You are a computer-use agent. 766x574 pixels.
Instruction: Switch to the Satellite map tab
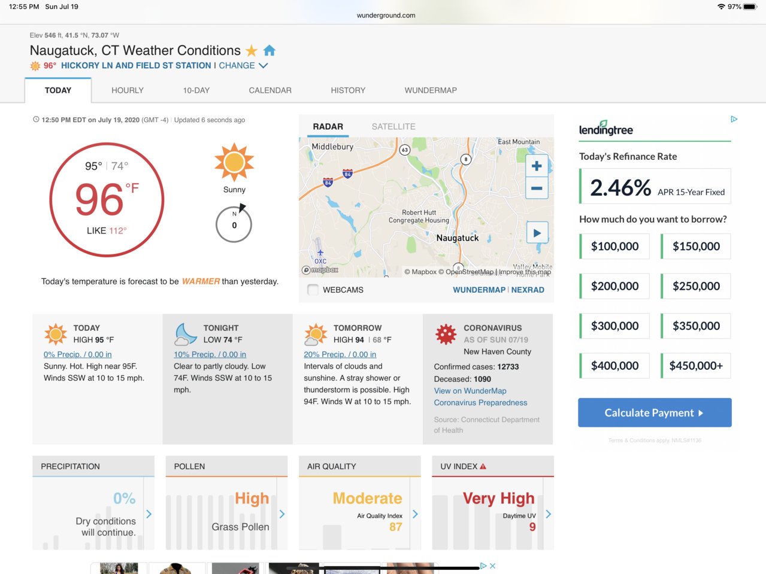tap(393, 127)
